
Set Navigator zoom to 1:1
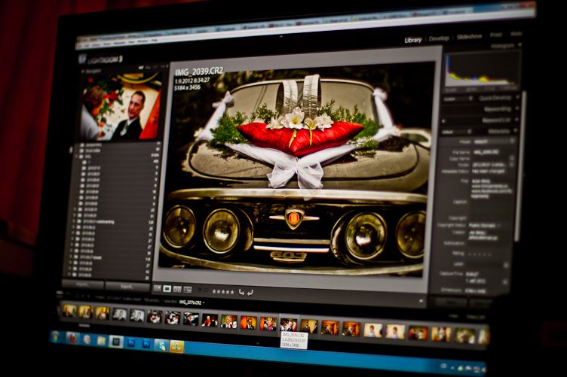point(156,67)
